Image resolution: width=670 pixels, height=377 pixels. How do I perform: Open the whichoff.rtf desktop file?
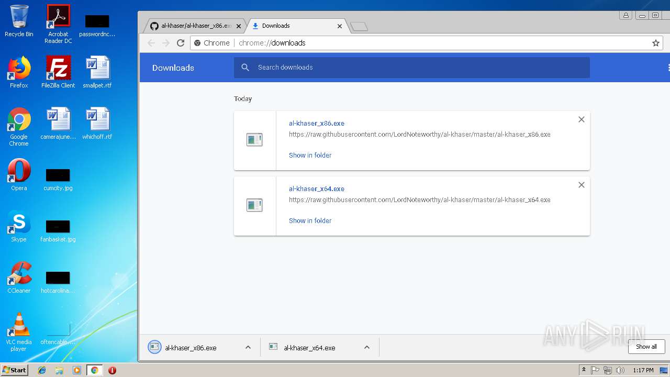point(97,124)
